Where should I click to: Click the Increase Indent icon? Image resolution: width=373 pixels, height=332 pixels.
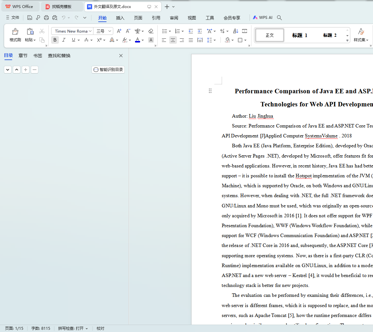click(200, 31)
